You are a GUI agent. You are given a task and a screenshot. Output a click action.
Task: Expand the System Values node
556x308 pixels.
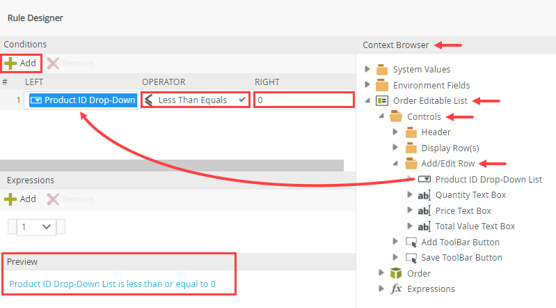367,69
